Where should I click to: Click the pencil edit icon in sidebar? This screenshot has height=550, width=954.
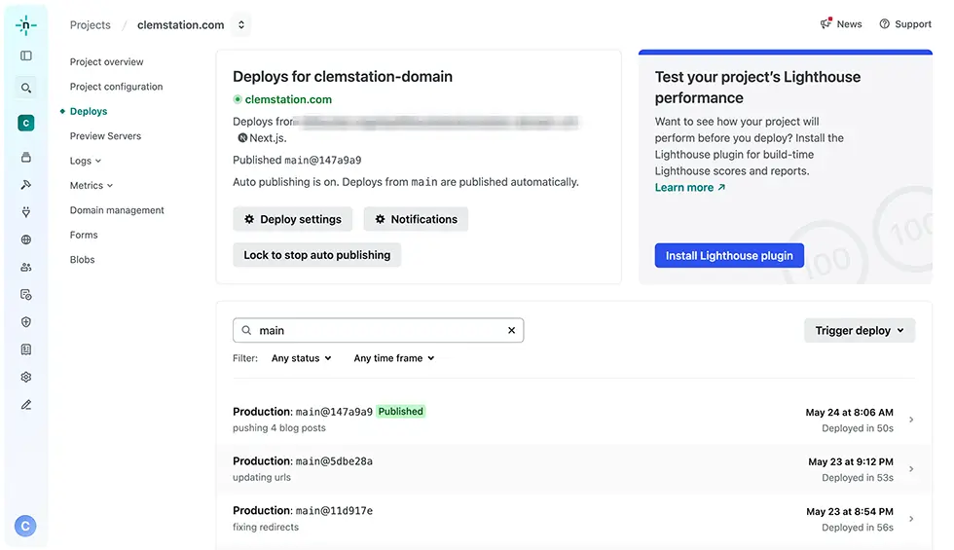[26, 405]
